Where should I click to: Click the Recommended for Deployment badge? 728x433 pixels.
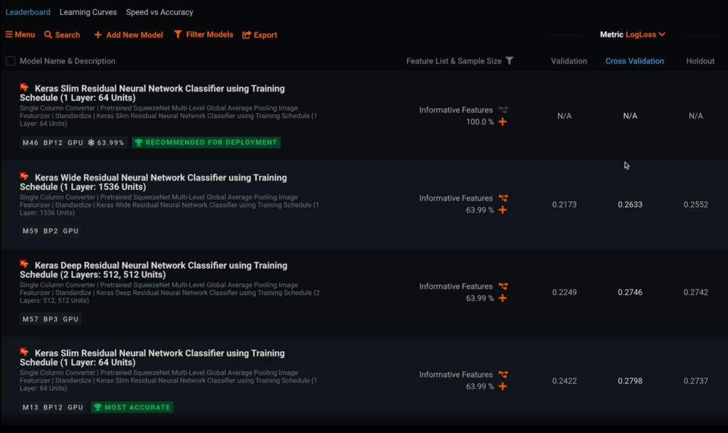pos(206,143)
